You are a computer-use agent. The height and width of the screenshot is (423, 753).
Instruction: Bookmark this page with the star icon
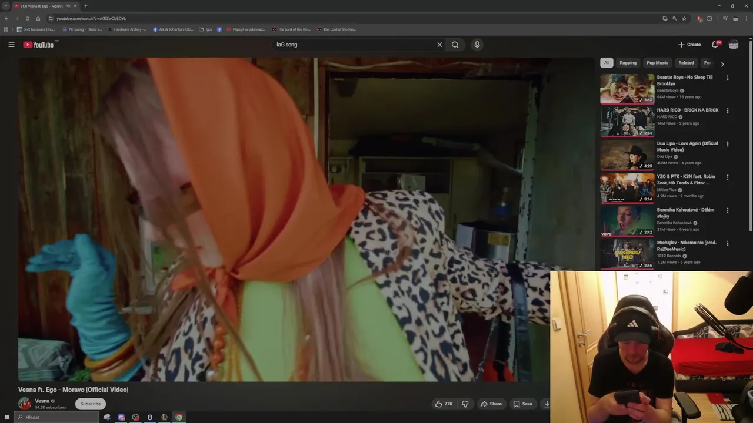[684, 18]
